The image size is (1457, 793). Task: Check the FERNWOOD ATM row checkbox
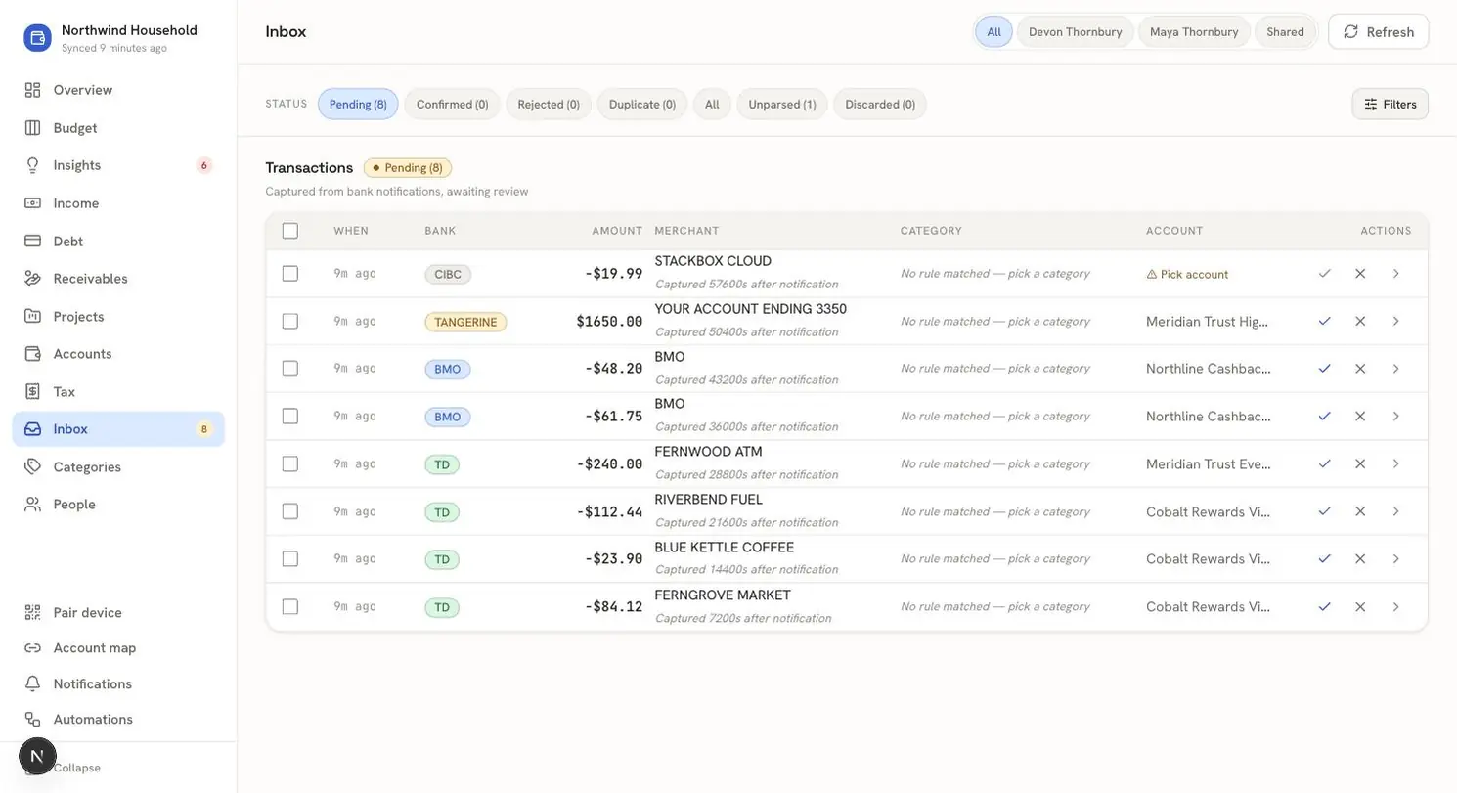click(x=290, y=463)
